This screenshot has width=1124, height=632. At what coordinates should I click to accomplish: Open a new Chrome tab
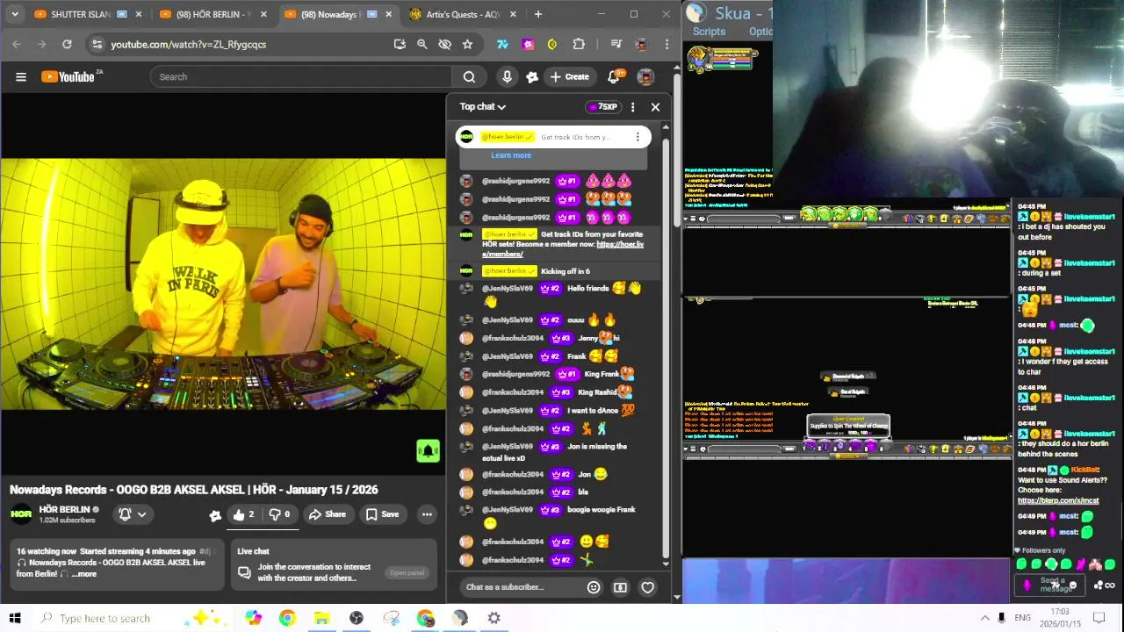(x=537, y=14)
